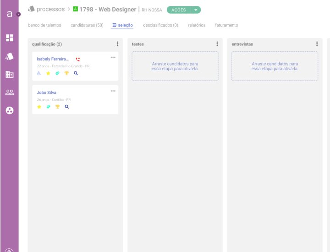Open the circular group icon in the sidebar
Screen dimensions: 330x252
tap(10, 110)
